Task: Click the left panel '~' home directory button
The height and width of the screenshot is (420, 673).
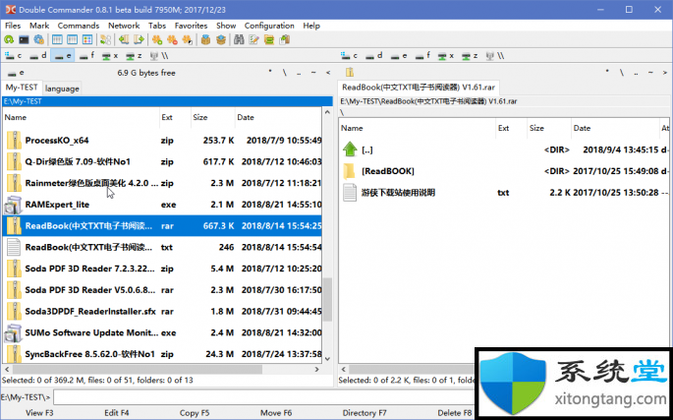Action: [x=313, y=73]
